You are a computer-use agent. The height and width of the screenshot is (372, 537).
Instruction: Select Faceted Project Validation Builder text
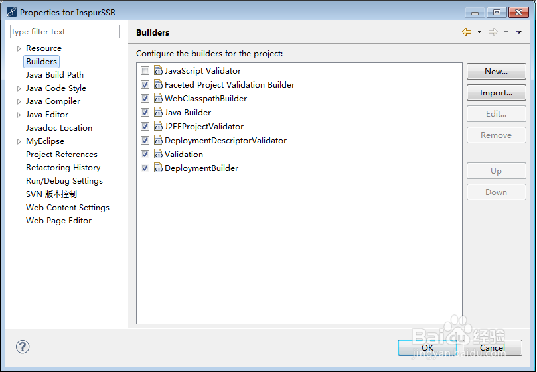point(230,84)
